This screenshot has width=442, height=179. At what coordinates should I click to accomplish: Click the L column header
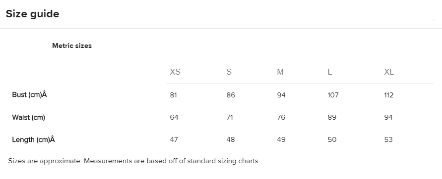click(x=329, y=72)
